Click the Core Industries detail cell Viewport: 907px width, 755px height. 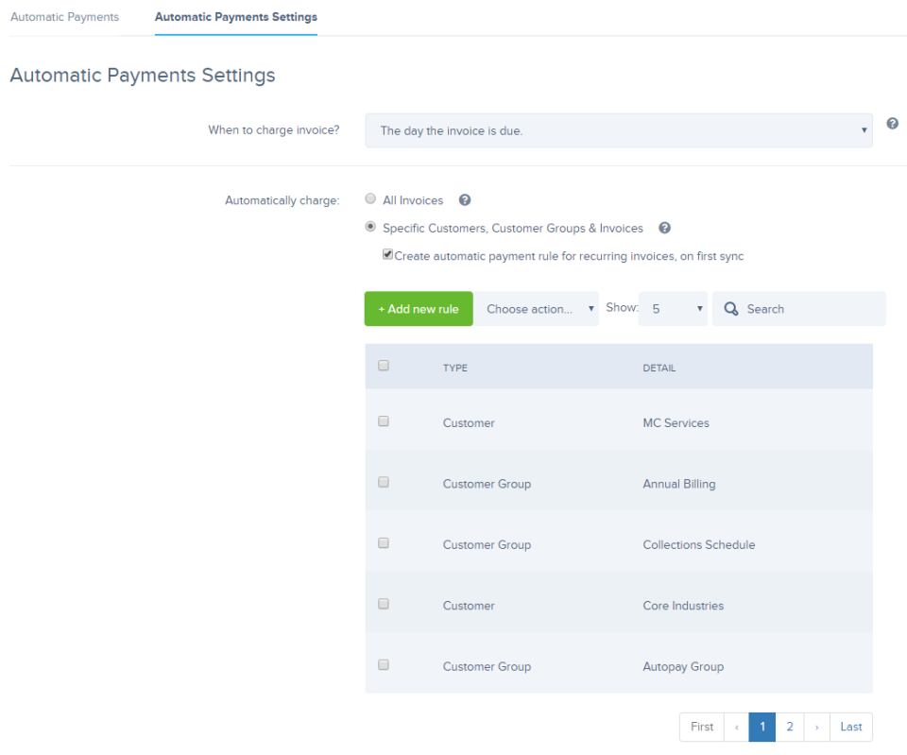pyautogui.click(x=683, y=605)
